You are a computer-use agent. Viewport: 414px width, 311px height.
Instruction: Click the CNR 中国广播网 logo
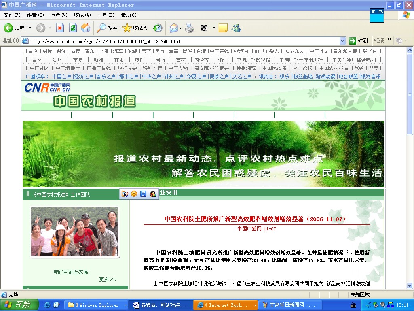47,87
